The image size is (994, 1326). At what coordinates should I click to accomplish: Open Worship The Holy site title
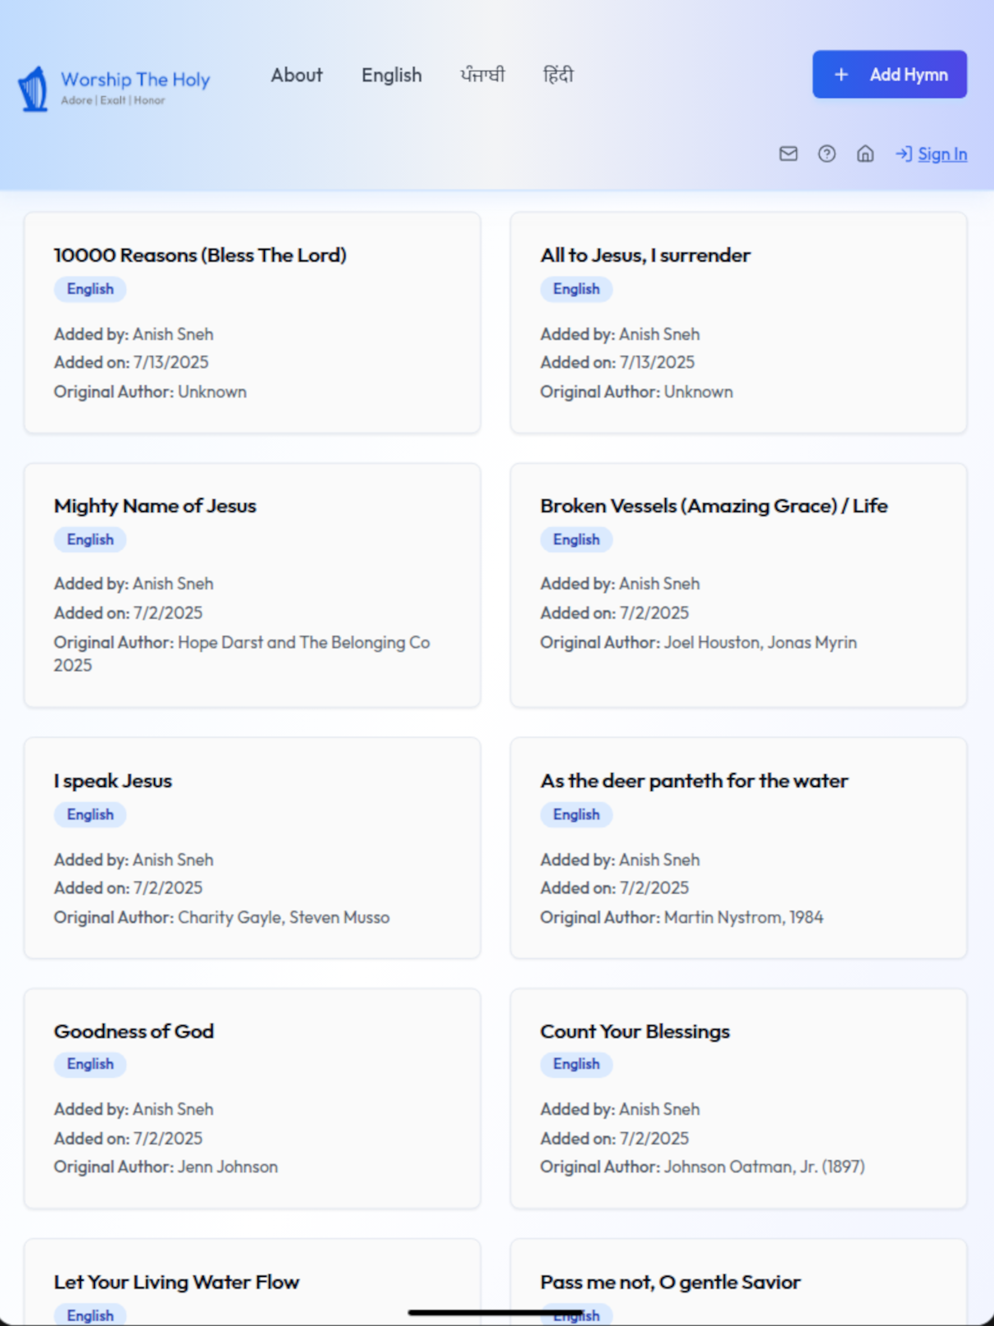point(135,79)
